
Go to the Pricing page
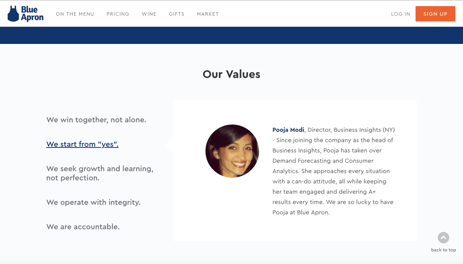(118, 14)
